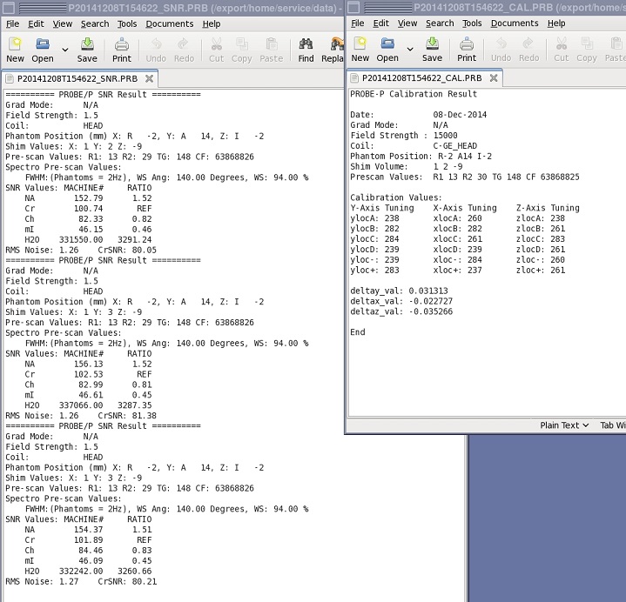This screenshot has width=626, height=602.
Task: Click Save icon in SNR.PRB window
Action: click(x=87, y=49)
